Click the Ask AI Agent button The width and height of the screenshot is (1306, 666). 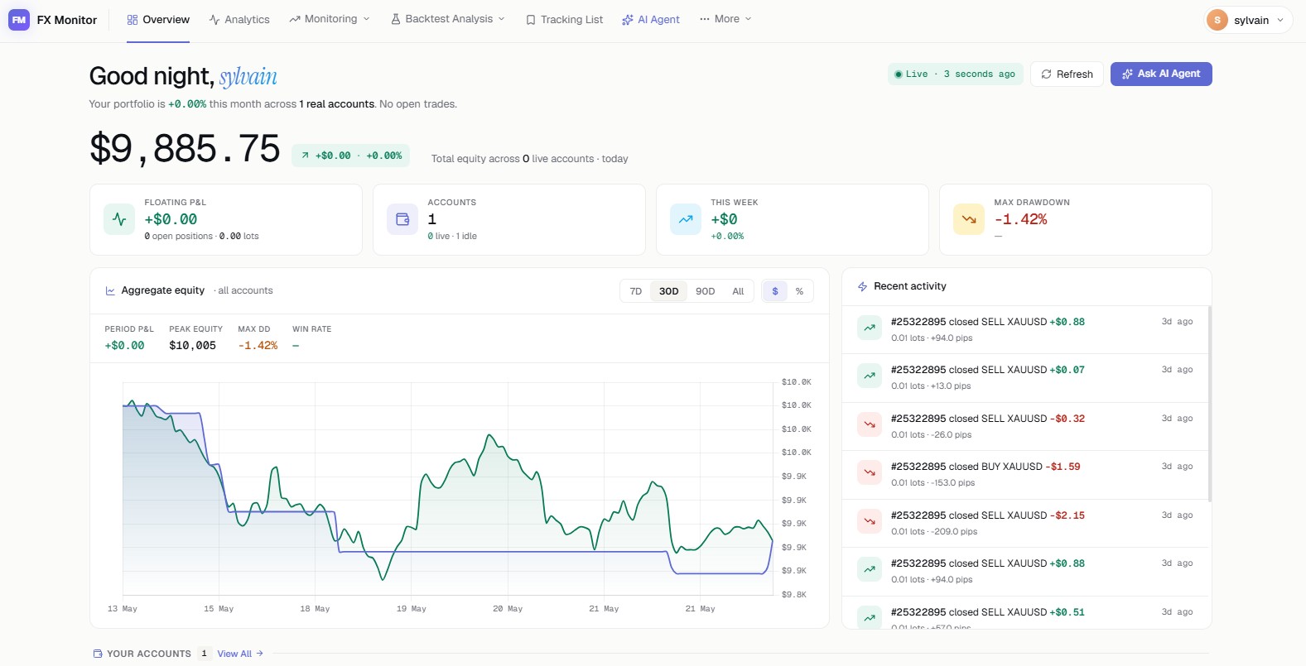pyautogui.click(x=1161, y=74)
